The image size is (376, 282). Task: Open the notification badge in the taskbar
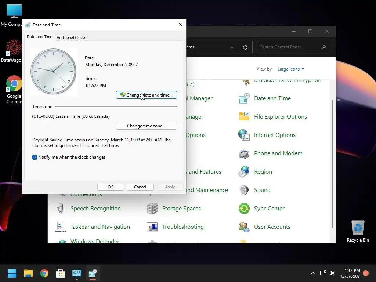(x=366, y=273)
